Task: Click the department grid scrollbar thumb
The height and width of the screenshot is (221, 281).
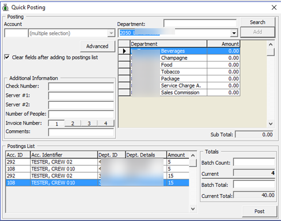Action: (x=271, y=52)
